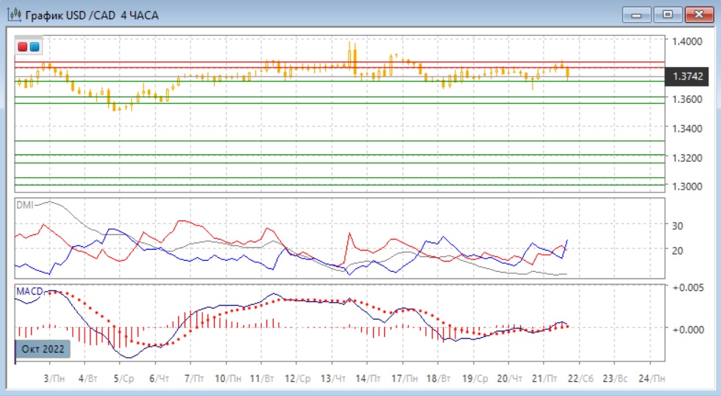Click the DMI indicator label
This screenshot has width=721, height=396.
pos(25,205)
